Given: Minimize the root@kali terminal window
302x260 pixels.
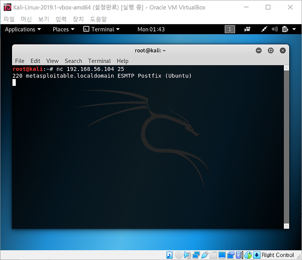Looking at the screenshot, I should pyautogui.click(x=259, y=50).
